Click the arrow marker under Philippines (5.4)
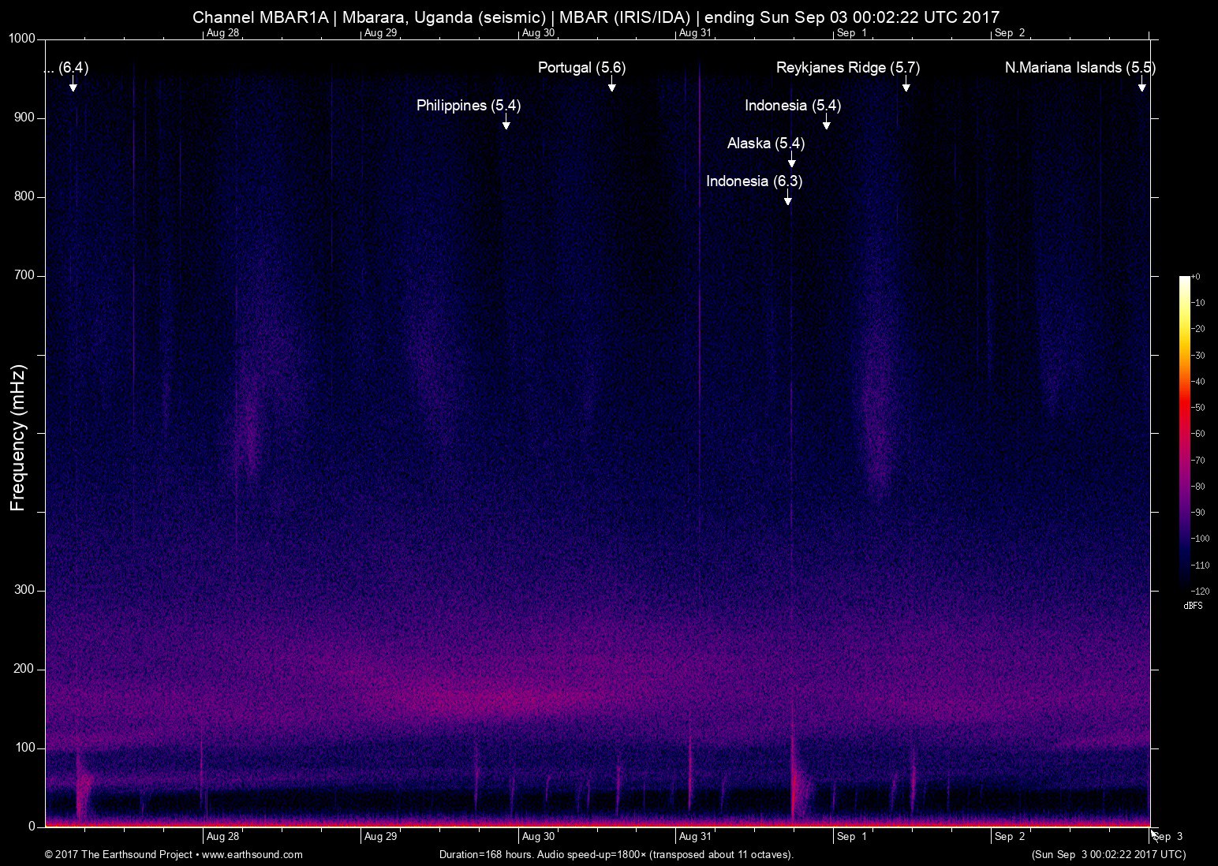The height and width of the screenshot is (866, 1218). tap(506, 122)
